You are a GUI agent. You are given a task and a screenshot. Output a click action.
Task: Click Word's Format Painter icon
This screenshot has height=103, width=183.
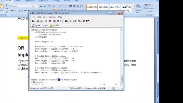pos(7,12)
